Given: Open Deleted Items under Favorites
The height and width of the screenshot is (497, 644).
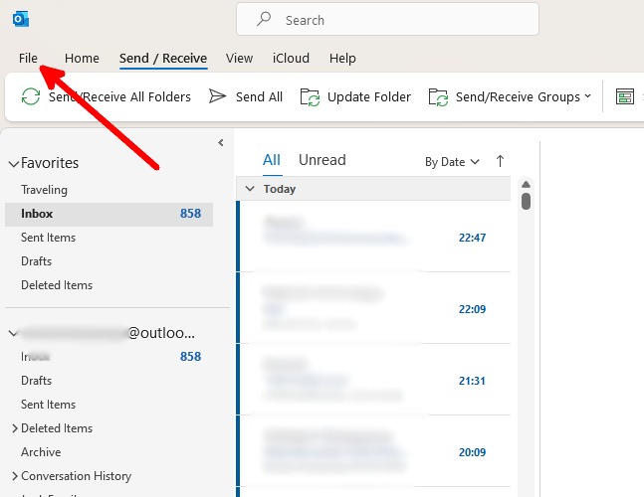Looking at the screenshot, I should 57,285.
